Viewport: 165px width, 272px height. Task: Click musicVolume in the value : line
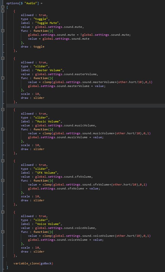(85, 125)
